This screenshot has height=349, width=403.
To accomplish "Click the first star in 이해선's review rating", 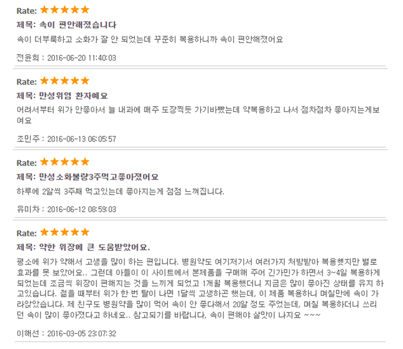I will pyautogui.click(x=44, y=232).
